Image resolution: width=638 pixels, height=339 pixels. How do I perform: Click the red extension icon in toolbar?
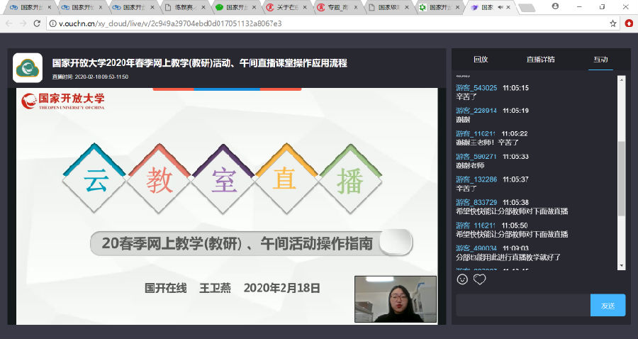point(629,23)
